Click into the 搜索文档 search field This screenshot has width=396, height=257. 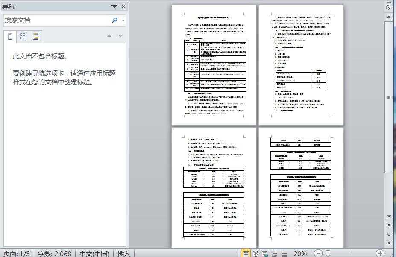pos(56,20)
